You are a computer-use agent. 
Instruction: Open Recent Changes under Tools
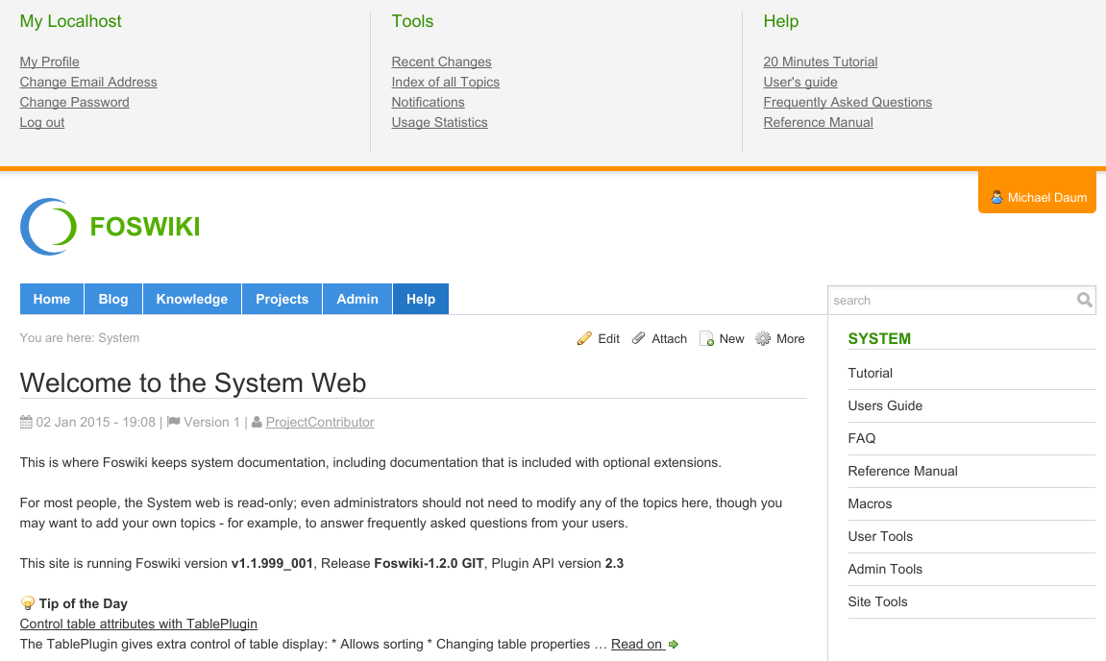pos(441,61)
